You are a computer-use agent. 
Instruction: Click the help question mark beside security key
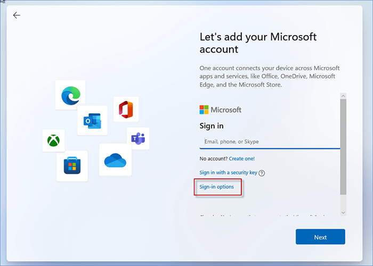tap(262, 173)
